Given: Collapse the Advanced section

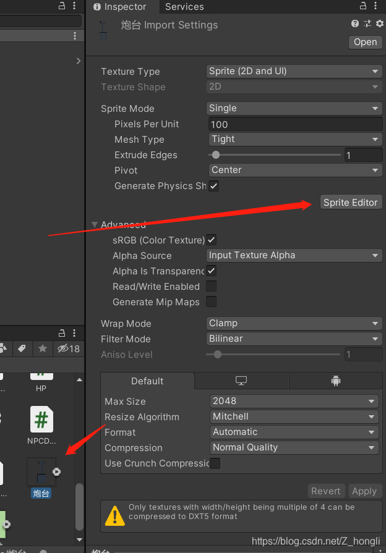Looking at the screenshot, I should click(95, 224).
